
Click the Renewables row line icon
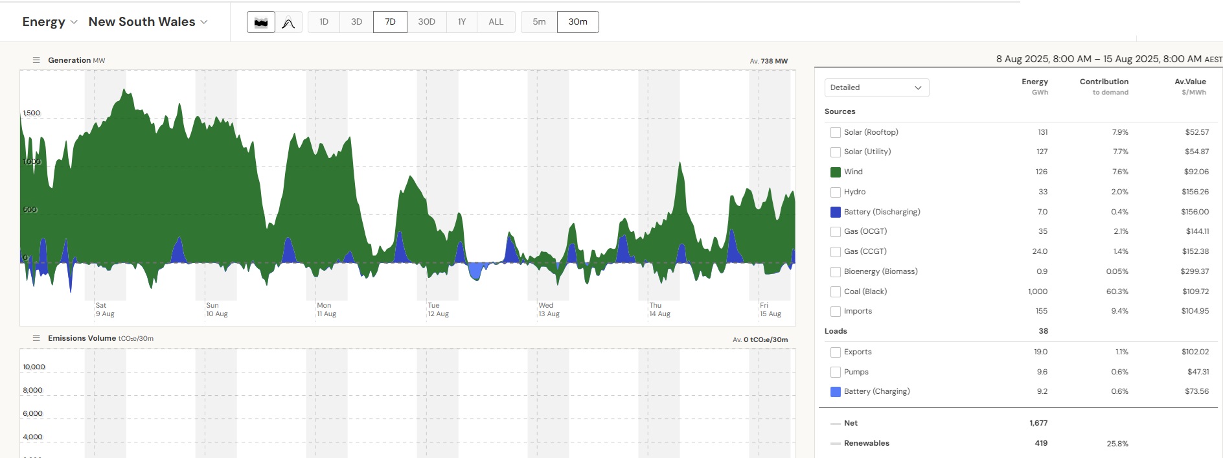click(836, 444)
